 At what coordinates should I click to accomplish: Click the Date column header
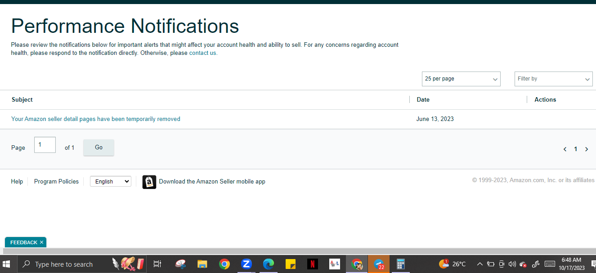pos(423,100)
